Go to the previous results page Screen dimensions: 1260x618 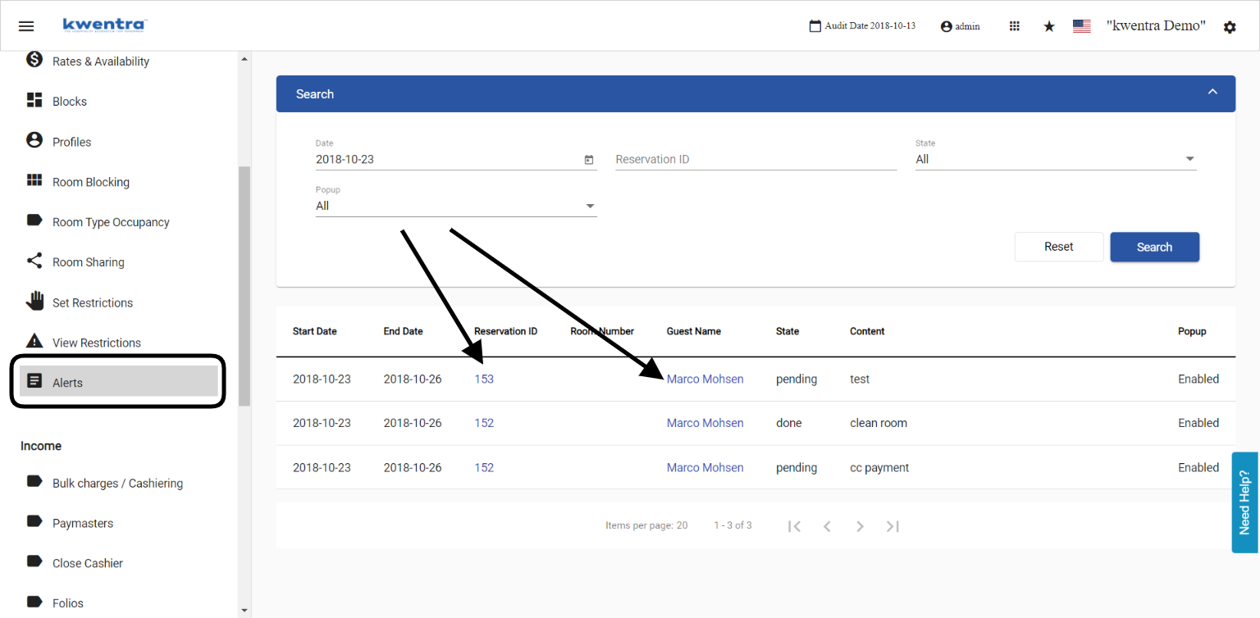coord(827,526)
